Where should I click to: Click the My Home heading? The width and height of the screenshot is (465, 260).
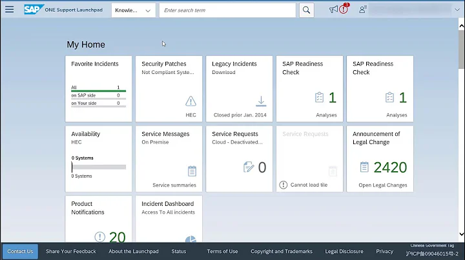[86, 44]
